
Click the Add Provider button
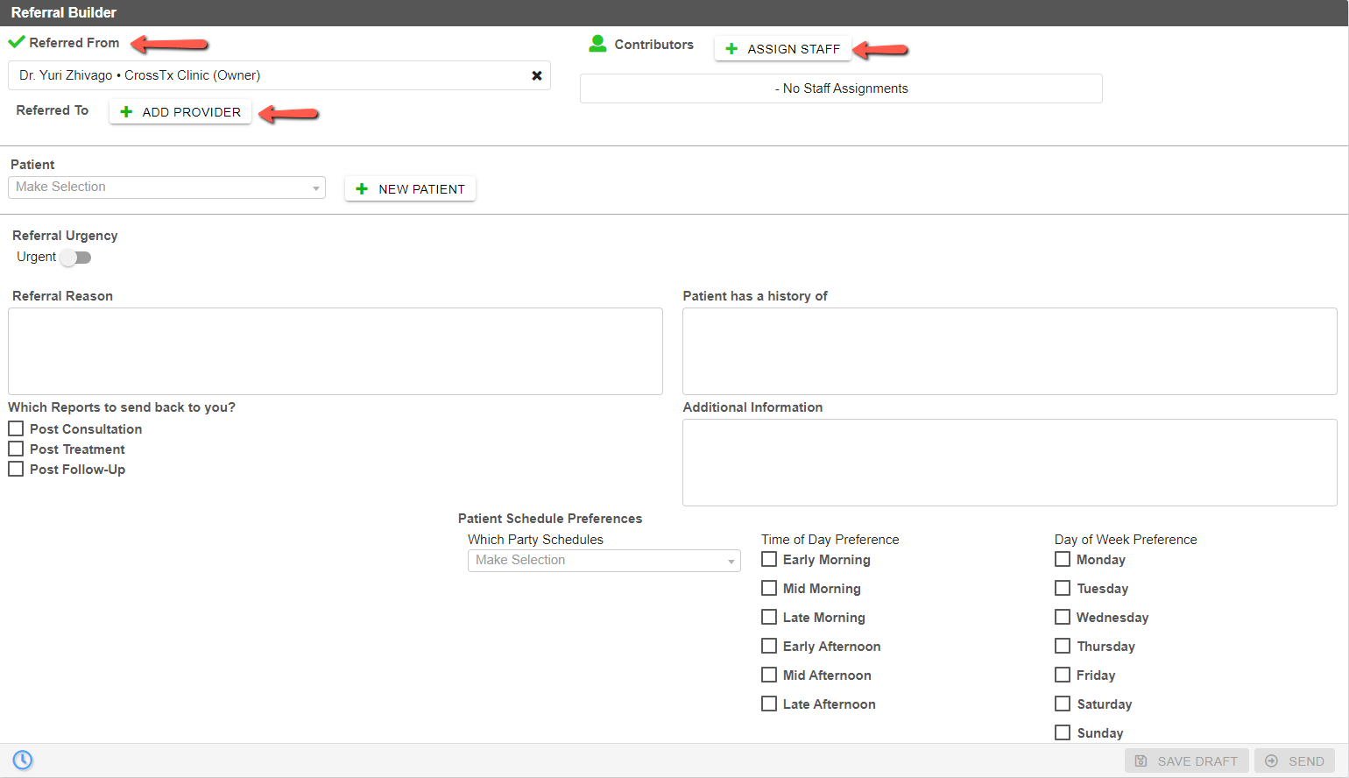click(x=180, y=112)
